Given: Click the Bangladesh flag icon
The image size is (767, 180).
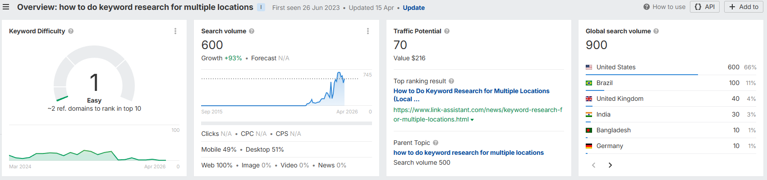Looking at the screenshot, I should tap(589, 130).
